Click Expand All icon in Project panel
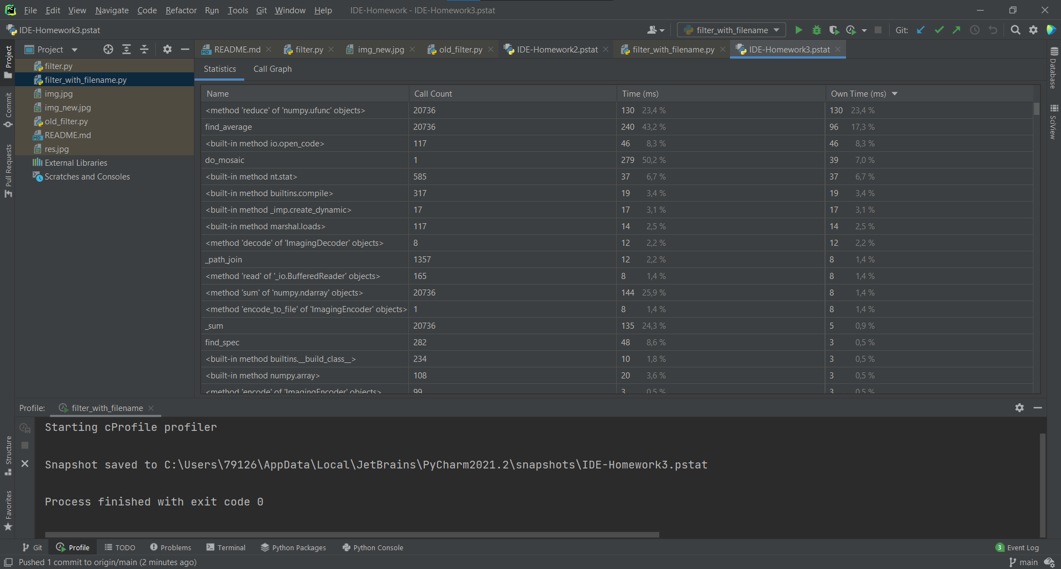The height and width of the screenshot is (569, 1061). click(x=127, y=50)
